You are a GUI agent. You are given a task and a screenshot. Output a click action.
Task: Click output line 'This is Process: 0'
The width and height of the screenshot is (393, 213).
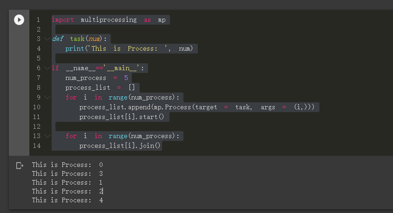pos(67,165)
